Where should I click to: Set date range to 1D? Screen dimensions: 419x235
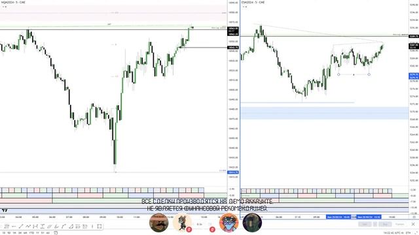click(x=4, y=233)
